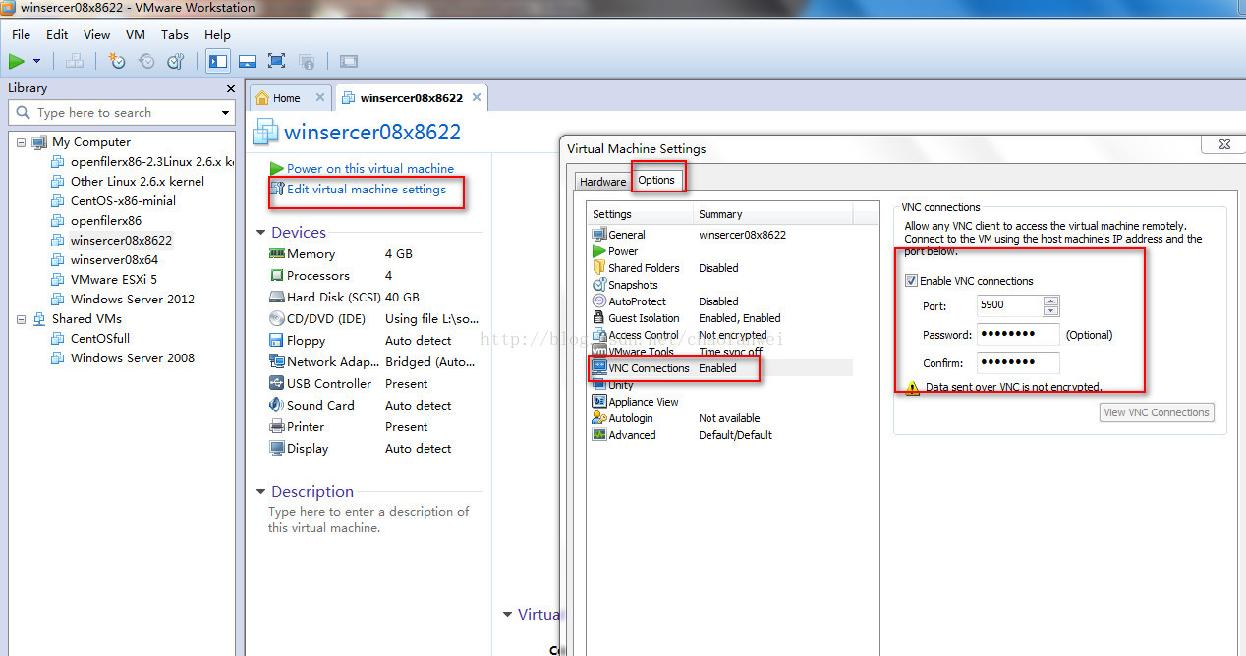This screenshot has width=1246, height=656.
Task: Click the Sound Card device icon
Action: click(x=276, y=405)
